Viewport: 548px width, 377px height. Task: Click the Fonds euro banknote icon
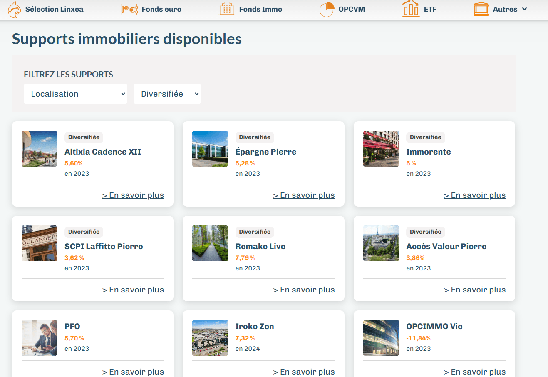point(129,9)
